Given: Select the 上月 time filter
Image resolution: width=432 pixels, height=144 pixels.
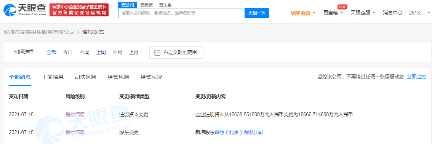Looking at the screenshot, I should (x=134, y=52).
